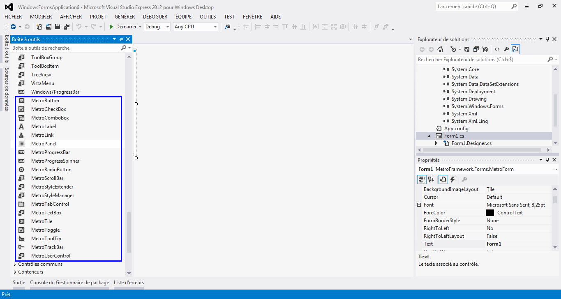Click the View Code angle brackets icon
Screen dimensions: 561x299
[497, 49]
